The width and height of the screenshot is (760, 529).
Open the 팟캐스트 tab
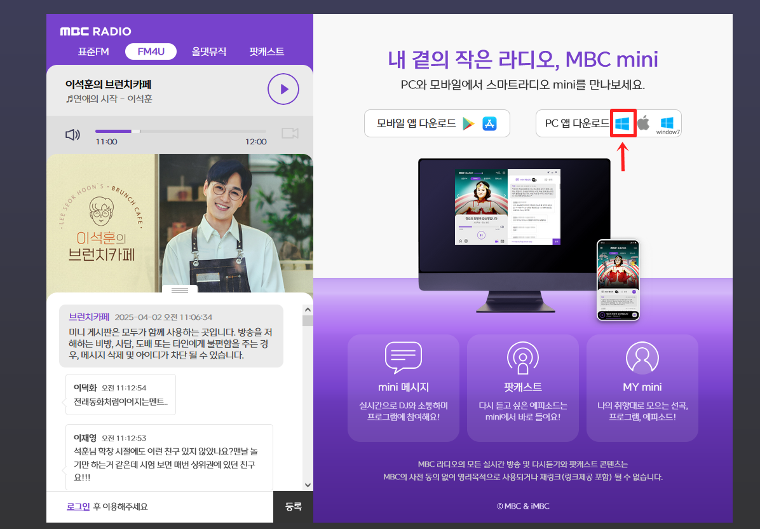(267, 52)
